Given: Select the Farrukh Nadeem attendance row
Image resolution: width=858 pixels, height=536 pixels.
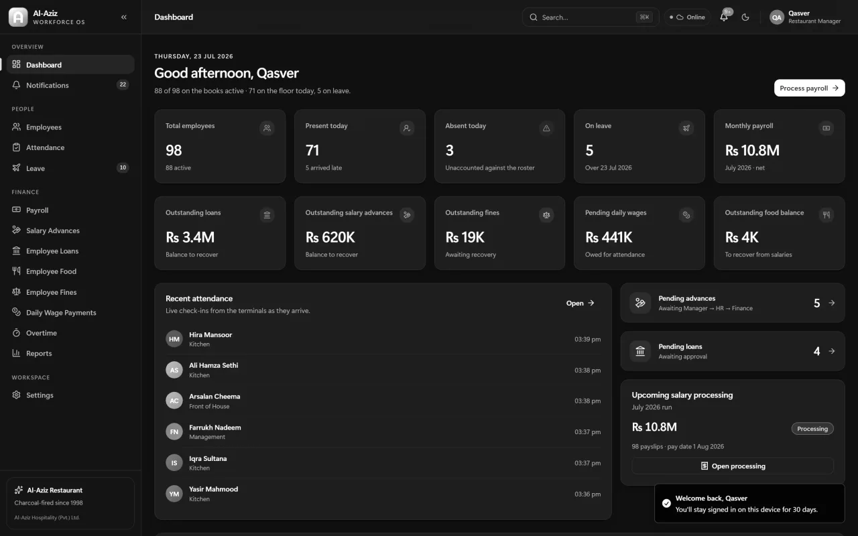Looking at the screenshot, I should point(383,432).
